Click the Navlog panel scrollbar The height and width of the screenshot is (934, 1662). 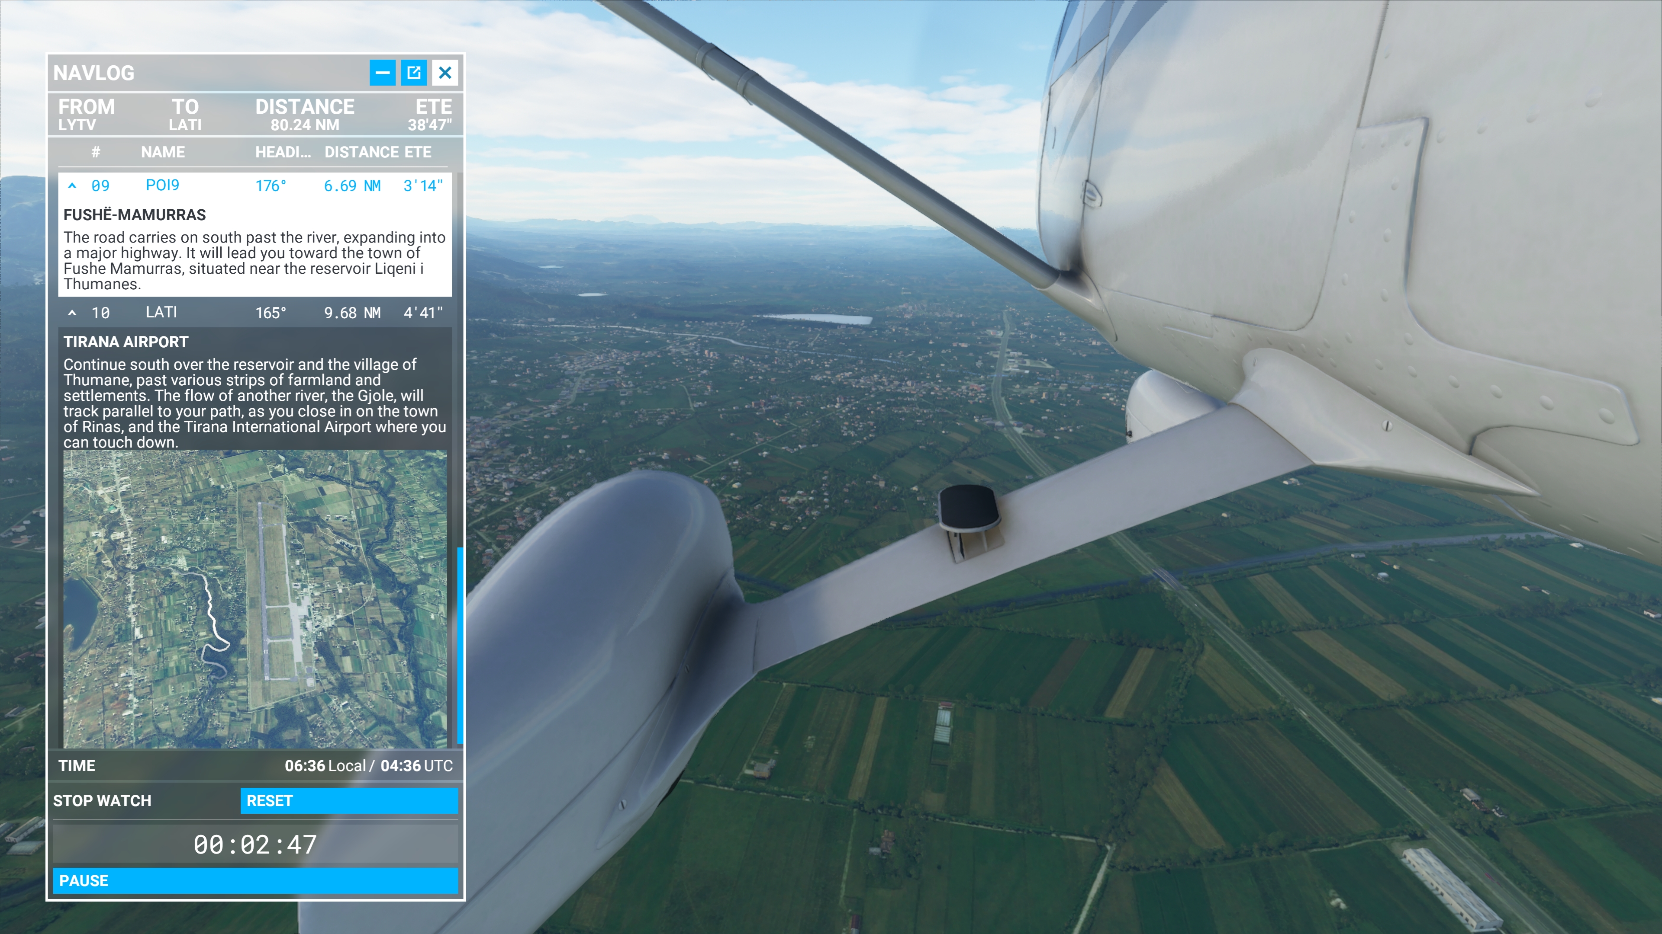click(459, 641)
